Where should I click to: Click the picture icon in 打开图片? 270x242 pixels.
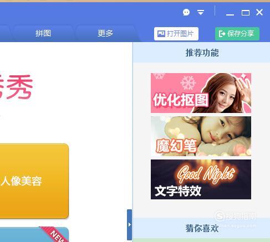click(161, 34)
